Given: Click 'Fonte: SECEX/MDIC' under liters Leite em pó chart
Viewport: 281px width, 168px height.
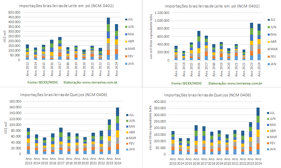Looking at the screenshot, I should [187, 83].
